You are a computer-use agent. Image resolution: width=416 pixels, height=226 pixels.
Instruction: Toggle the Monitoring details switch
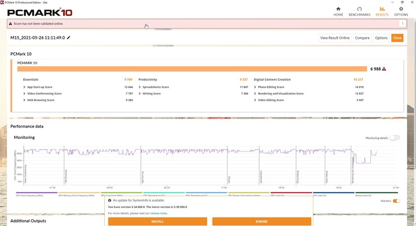click(394, 138)
